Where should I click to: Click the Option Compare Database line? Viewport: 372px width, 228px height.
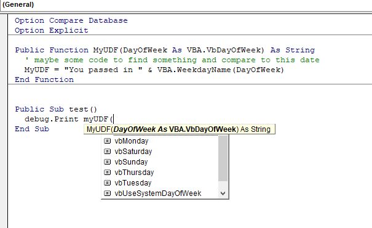(x=71, y=20)
